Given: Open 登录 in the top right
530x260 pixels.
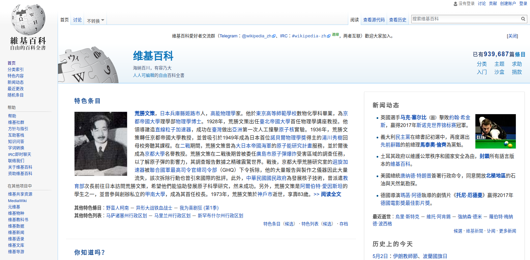Looking at the screenshot, I should (523, 3).
